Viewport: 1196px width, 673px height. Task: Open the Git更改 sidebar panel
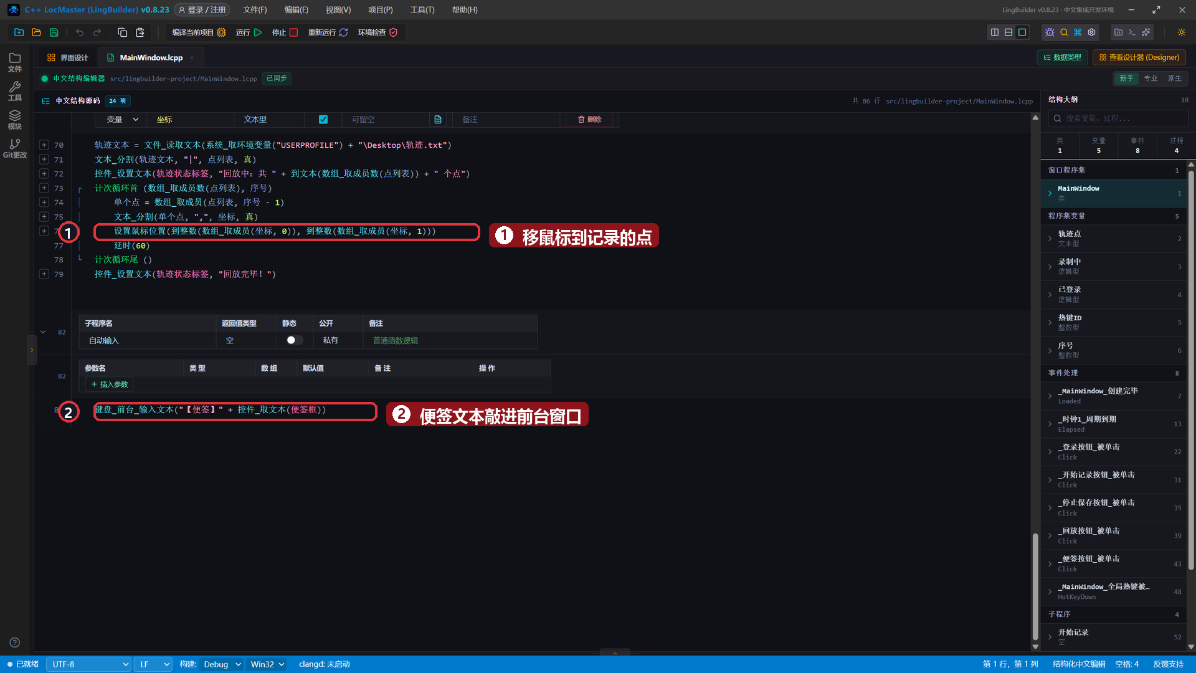tap(15, 148)
